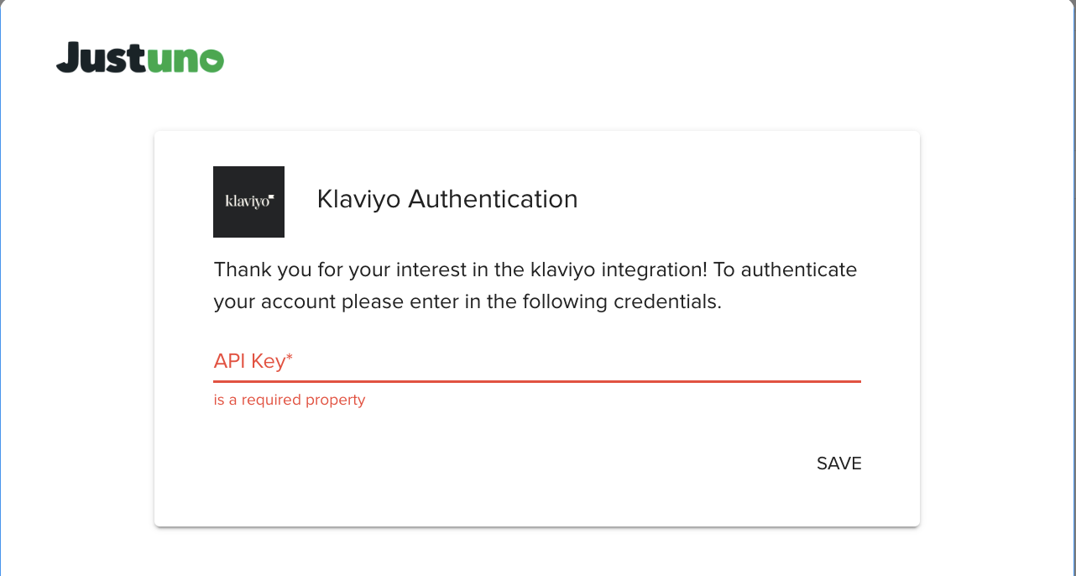Click the red underline of API Key field
The height and width of the screenshot is (576, 1076).
tap(537, 381)
